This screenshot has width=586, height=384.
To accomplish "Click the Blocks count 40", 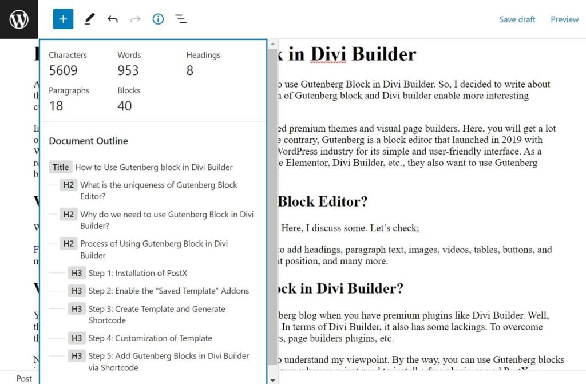I will tap(125, 106).
